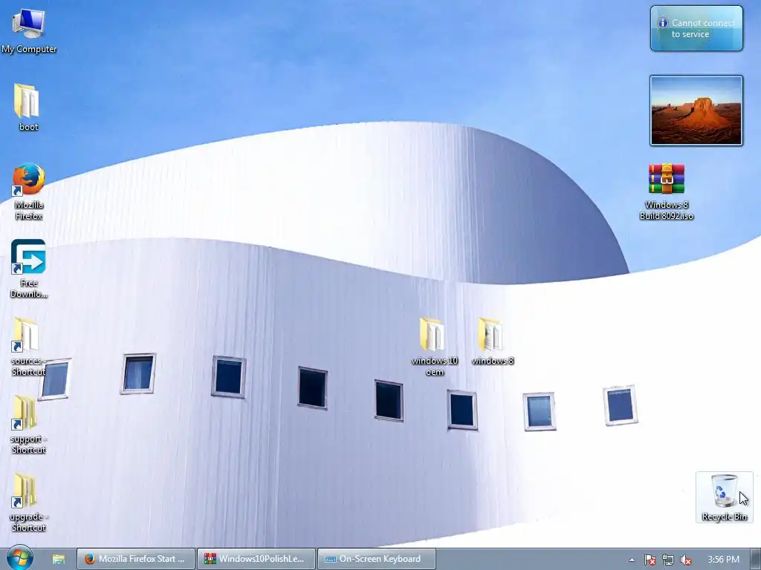Select the Free Download Manager shortcut
This screenshot has height=570, width=761.
coord(29,269)
